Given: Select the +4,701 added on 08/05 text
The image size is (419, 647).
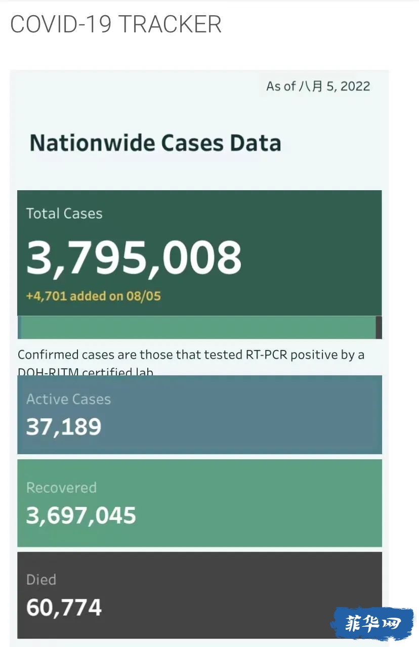Looking at the screenshot, I should click(x=94, y=296).
